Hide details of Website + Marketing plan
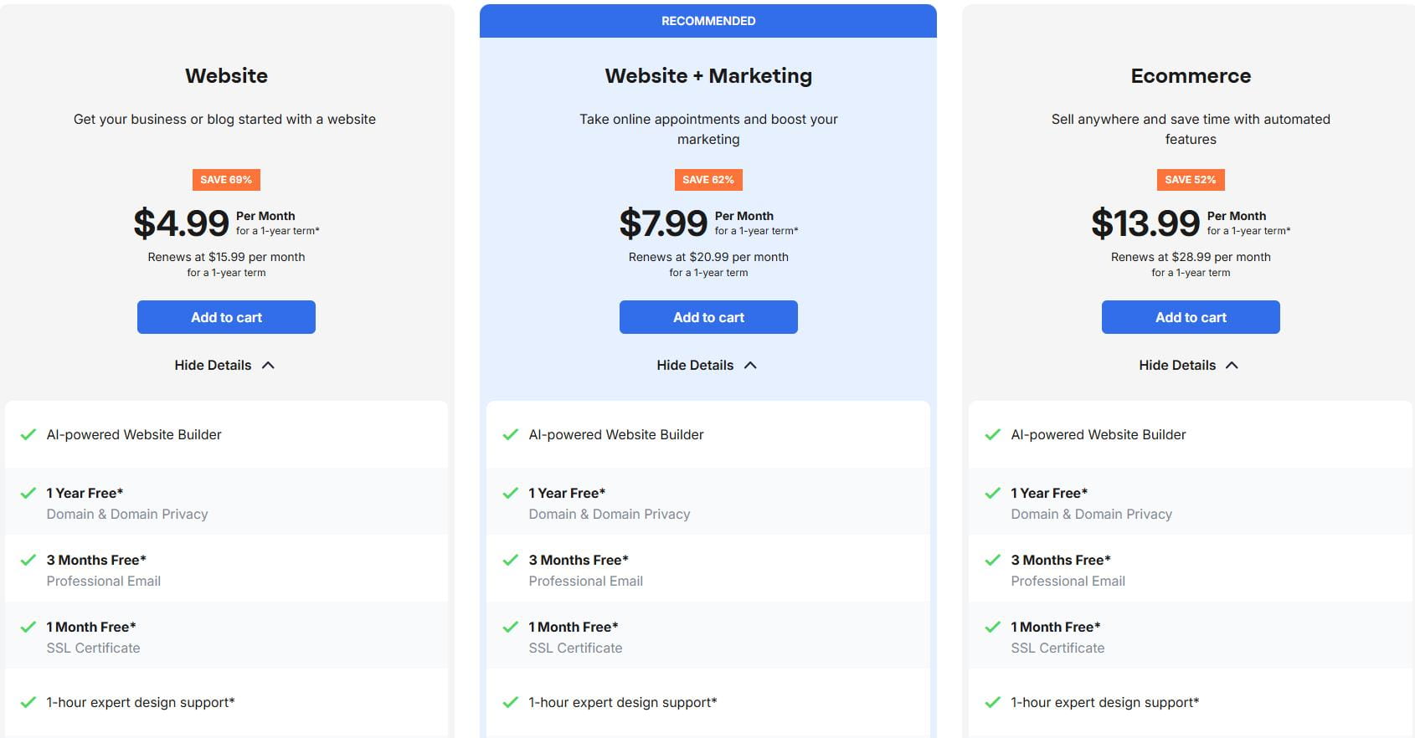 tap(707, 365)
